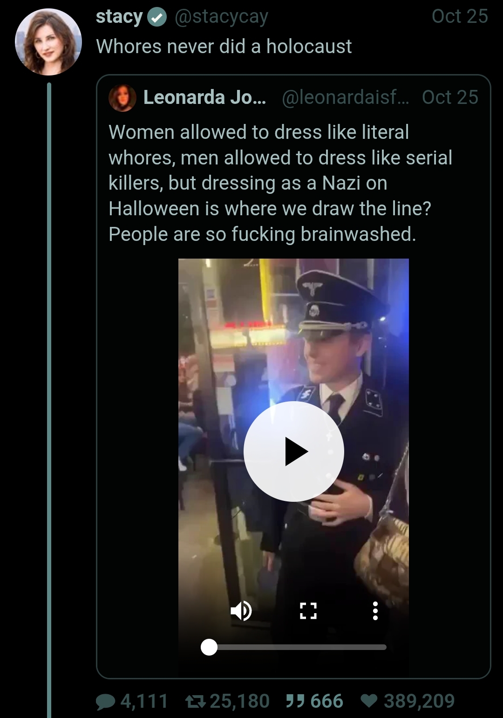
Task: Open the quoted tweet's Oct 25 timestamp
Action: coord(450,97)
